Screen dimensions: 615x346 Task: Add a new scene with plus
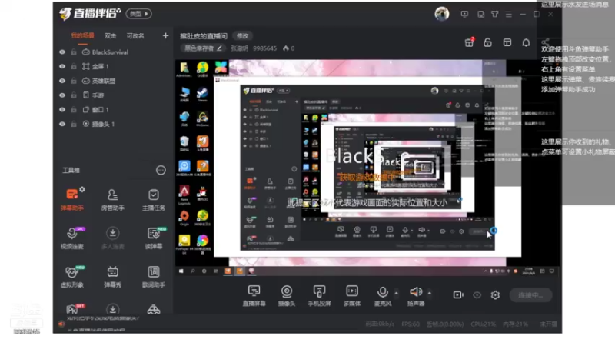pyautogui.click(x=165, y=35)
